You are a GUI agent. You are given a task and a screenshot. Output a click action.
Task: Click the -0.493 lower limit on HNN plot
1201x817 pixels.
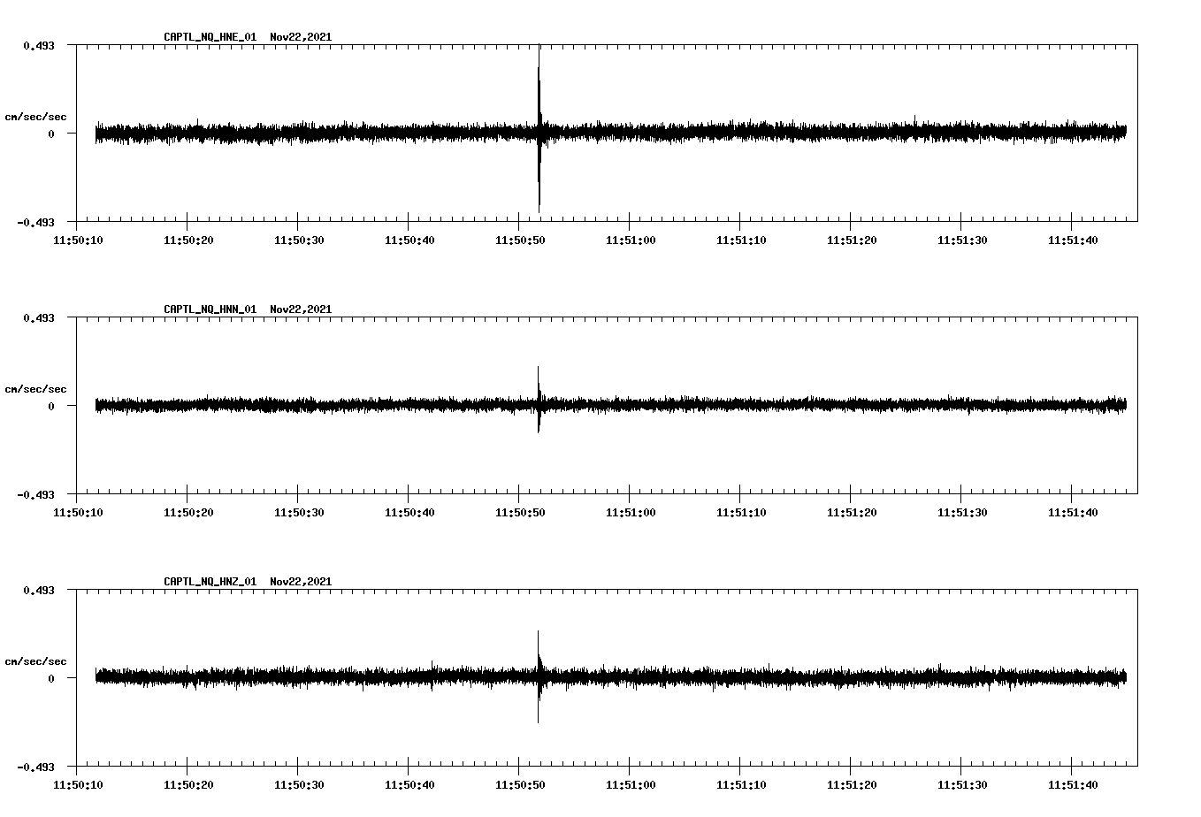[x=35, y=495]
